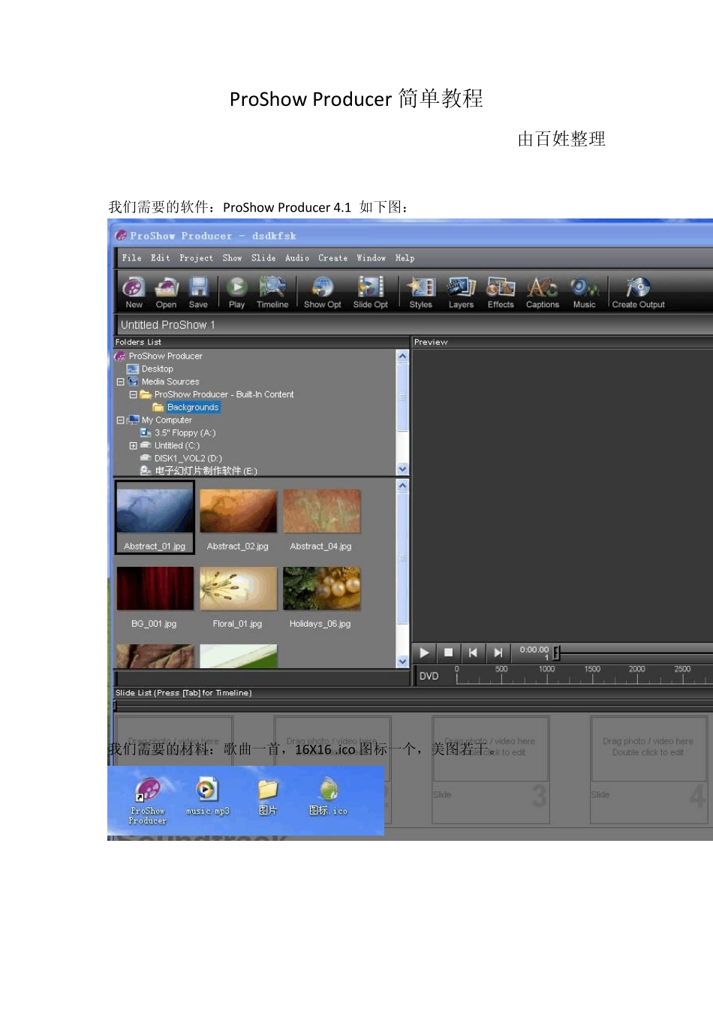Open the Show menu
The image size is (713, 1009).
[x=233, y=258]
